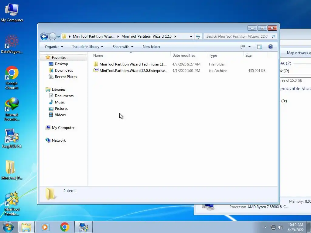Click the network tray icon
The width and height of the screenshot is (311, 233).
point(273,227)
